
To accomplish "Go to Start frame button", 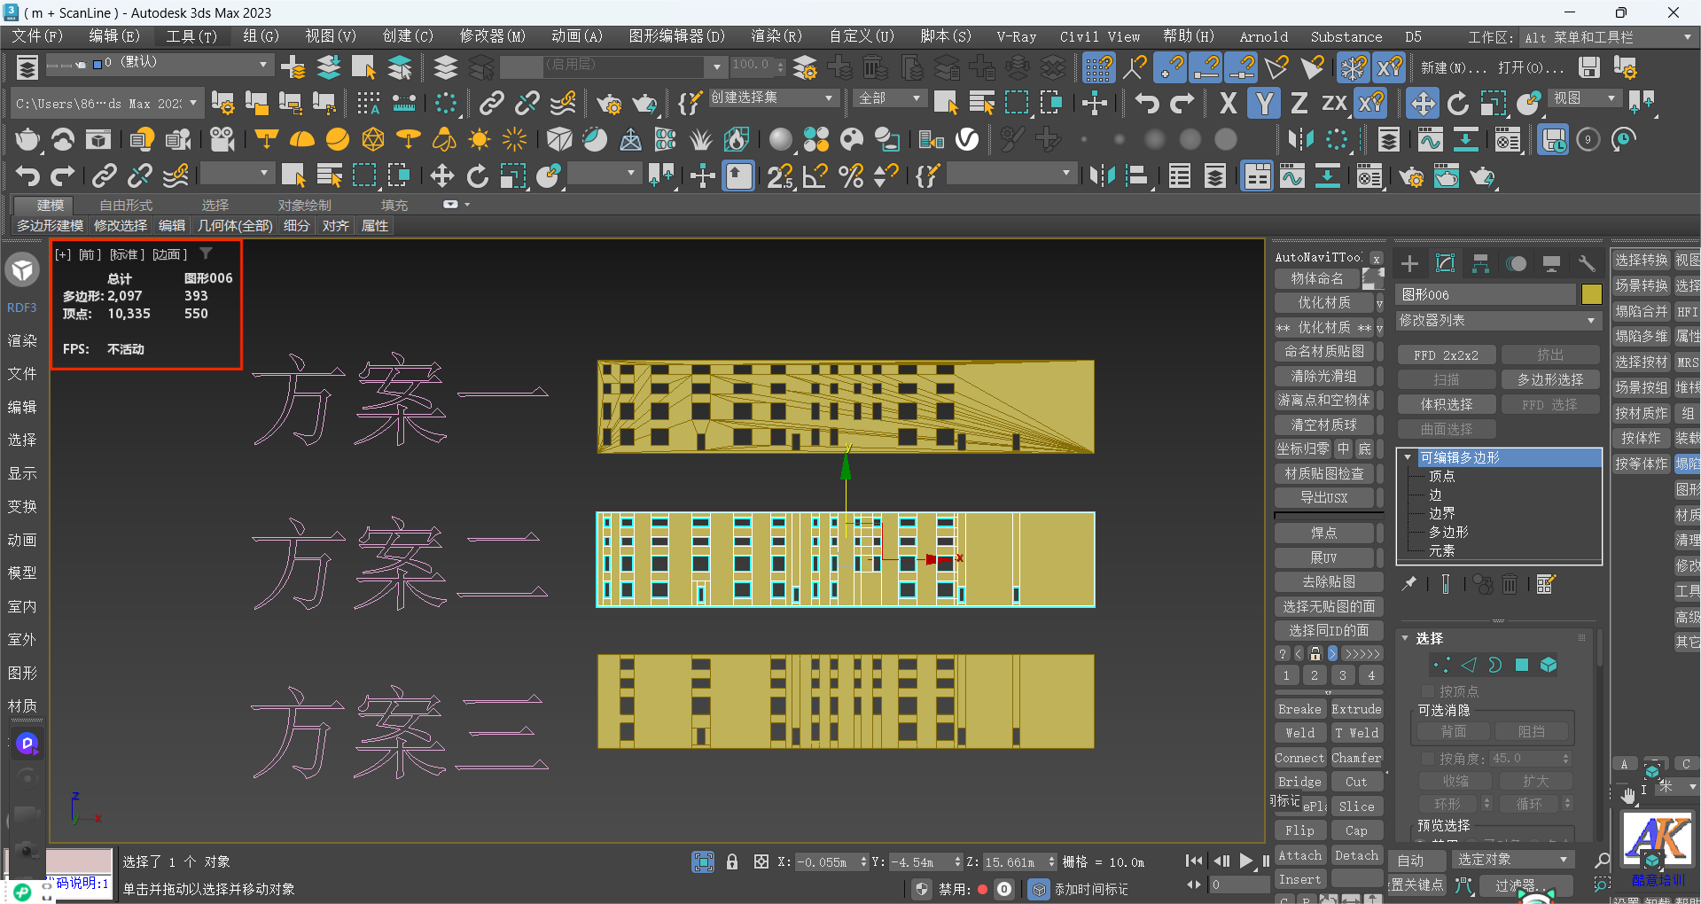I will 1194,861.
